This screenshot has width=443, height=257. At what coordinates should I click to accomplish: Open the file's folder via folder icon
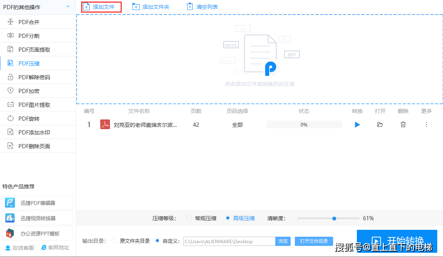pyautogui.click(x=380, y=124)
